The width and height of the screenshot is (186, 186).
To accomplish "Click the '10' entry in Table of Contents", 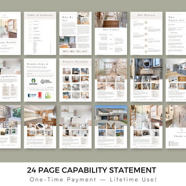I will [30, 41].
